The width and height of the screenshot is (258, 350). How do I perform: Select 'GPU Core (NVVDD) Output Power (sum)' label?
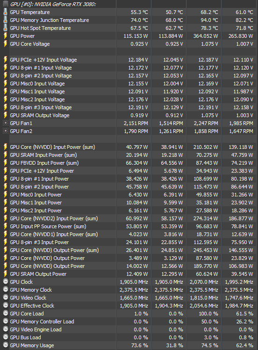(x=54, y=250)
